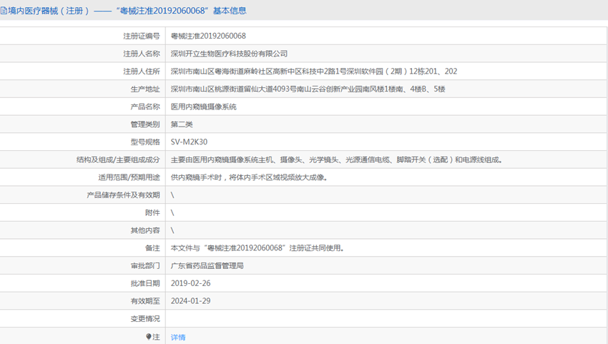Click the backslash value in the 其他内容 row

point(172,230)
